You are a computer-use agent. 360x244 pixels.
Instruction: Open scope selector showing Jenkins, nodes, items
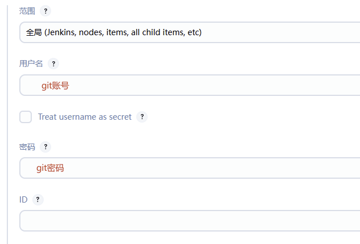[x=190, y=32]
